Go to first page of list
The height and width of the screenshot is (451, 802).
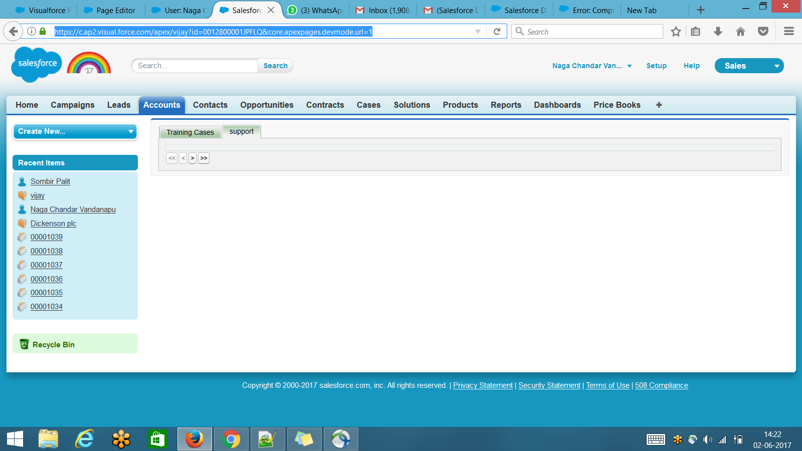pyautogui.click(x=172, y=158)
